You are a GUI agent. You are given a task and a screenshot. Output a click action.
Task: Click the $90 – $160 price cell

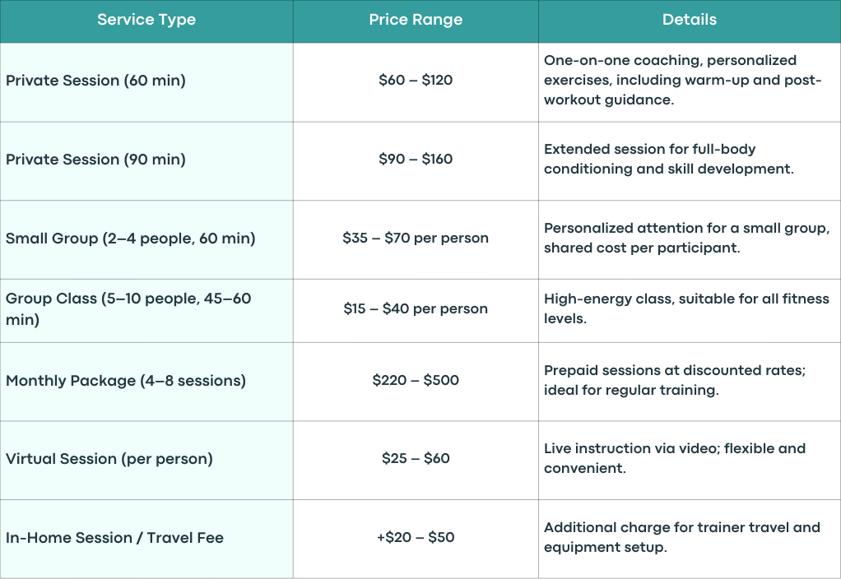pos(416,161)
